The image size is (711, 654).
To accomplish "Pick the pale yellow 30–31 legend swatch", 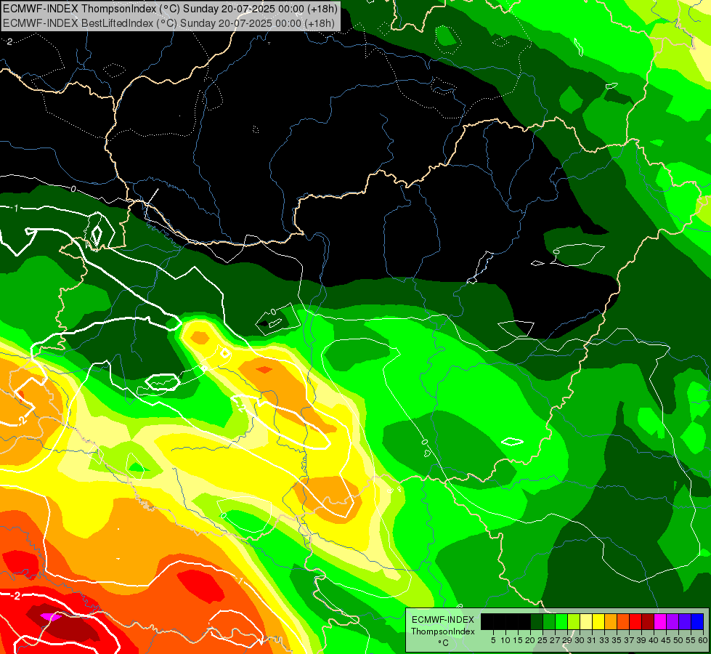I will tap(586, 622).
